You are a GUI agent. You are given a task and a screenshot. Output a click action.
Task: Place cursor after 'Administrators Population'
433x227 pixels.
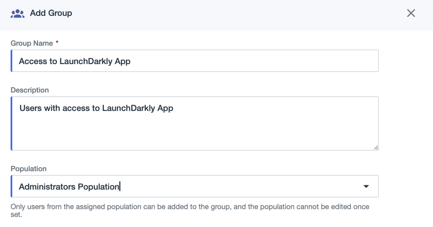click(x=121, y=186)
